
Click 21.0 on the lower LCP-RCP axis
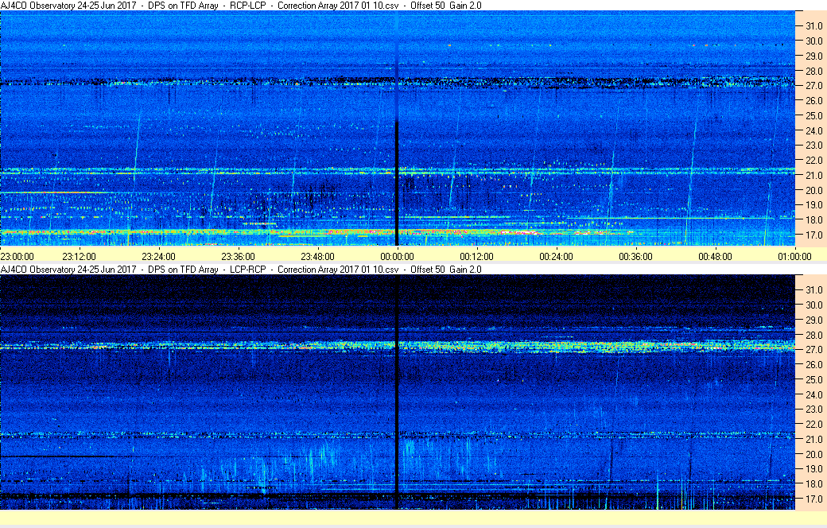813,439
